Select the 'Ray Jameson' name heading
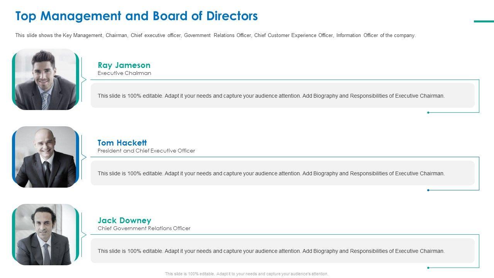494x278 pixels. pos(124,65)
